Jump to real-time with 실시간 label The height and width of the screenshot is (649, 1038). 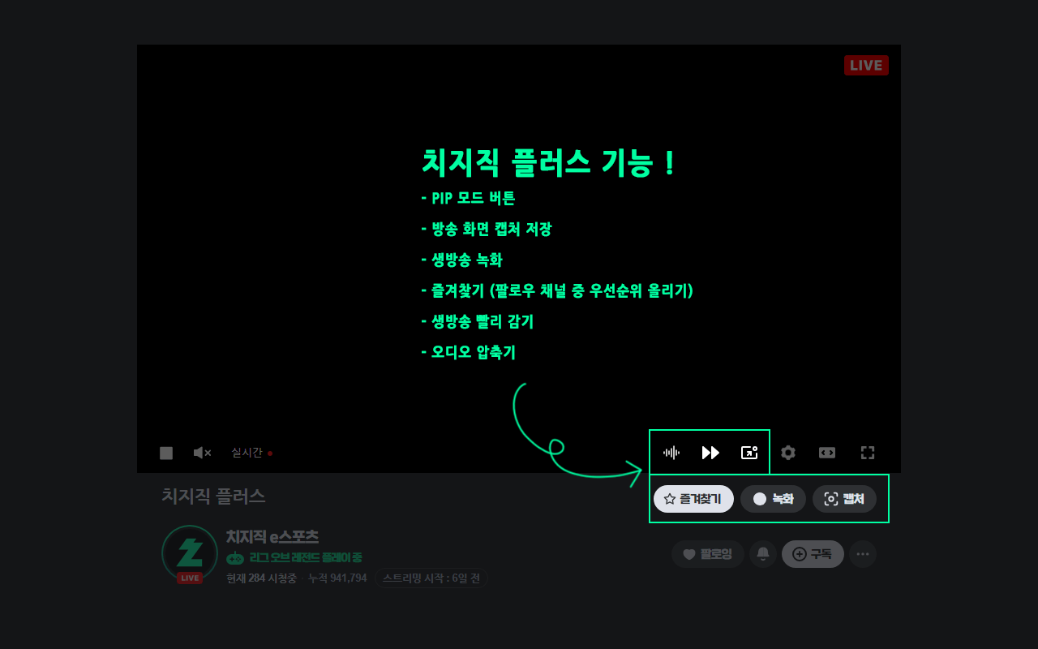(251, 453)
